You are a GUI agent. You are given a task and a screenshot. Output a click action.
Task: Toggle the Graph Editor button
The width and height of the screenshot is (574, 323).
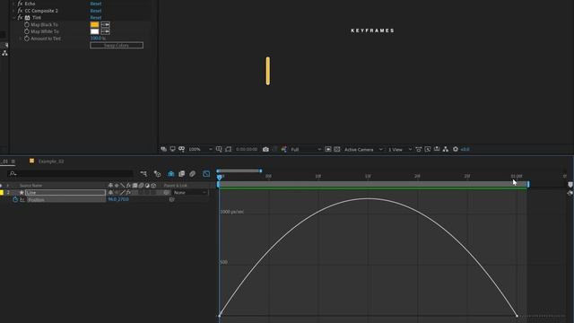tap(206, 173)
